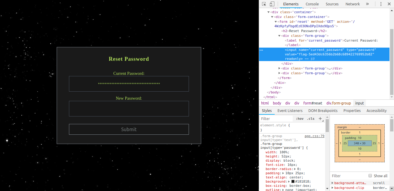Toggle the device toolbar icon
This screenshot has height=191, width=394.
point(272,4)
